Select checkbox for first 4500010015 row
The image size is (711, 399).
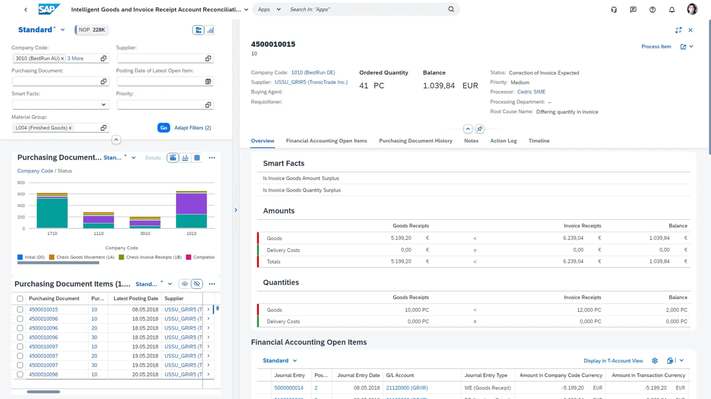click(x=20, y=310)
